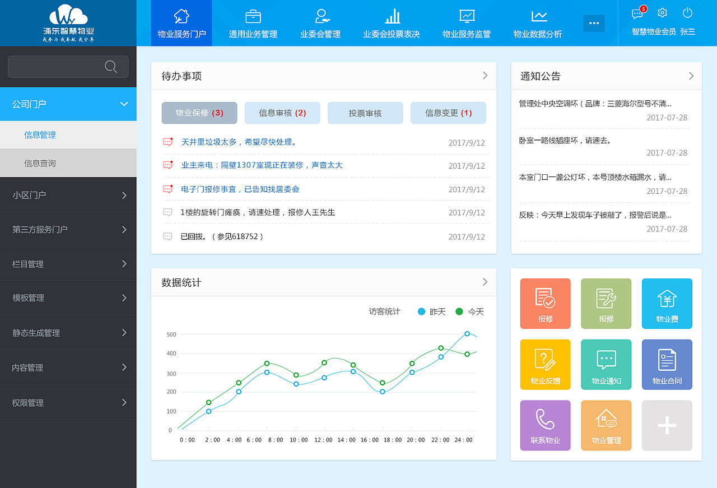Click the 信息审核 (2) filter button
This screenshot has height=488, width=717.
(x=282, y=113)
